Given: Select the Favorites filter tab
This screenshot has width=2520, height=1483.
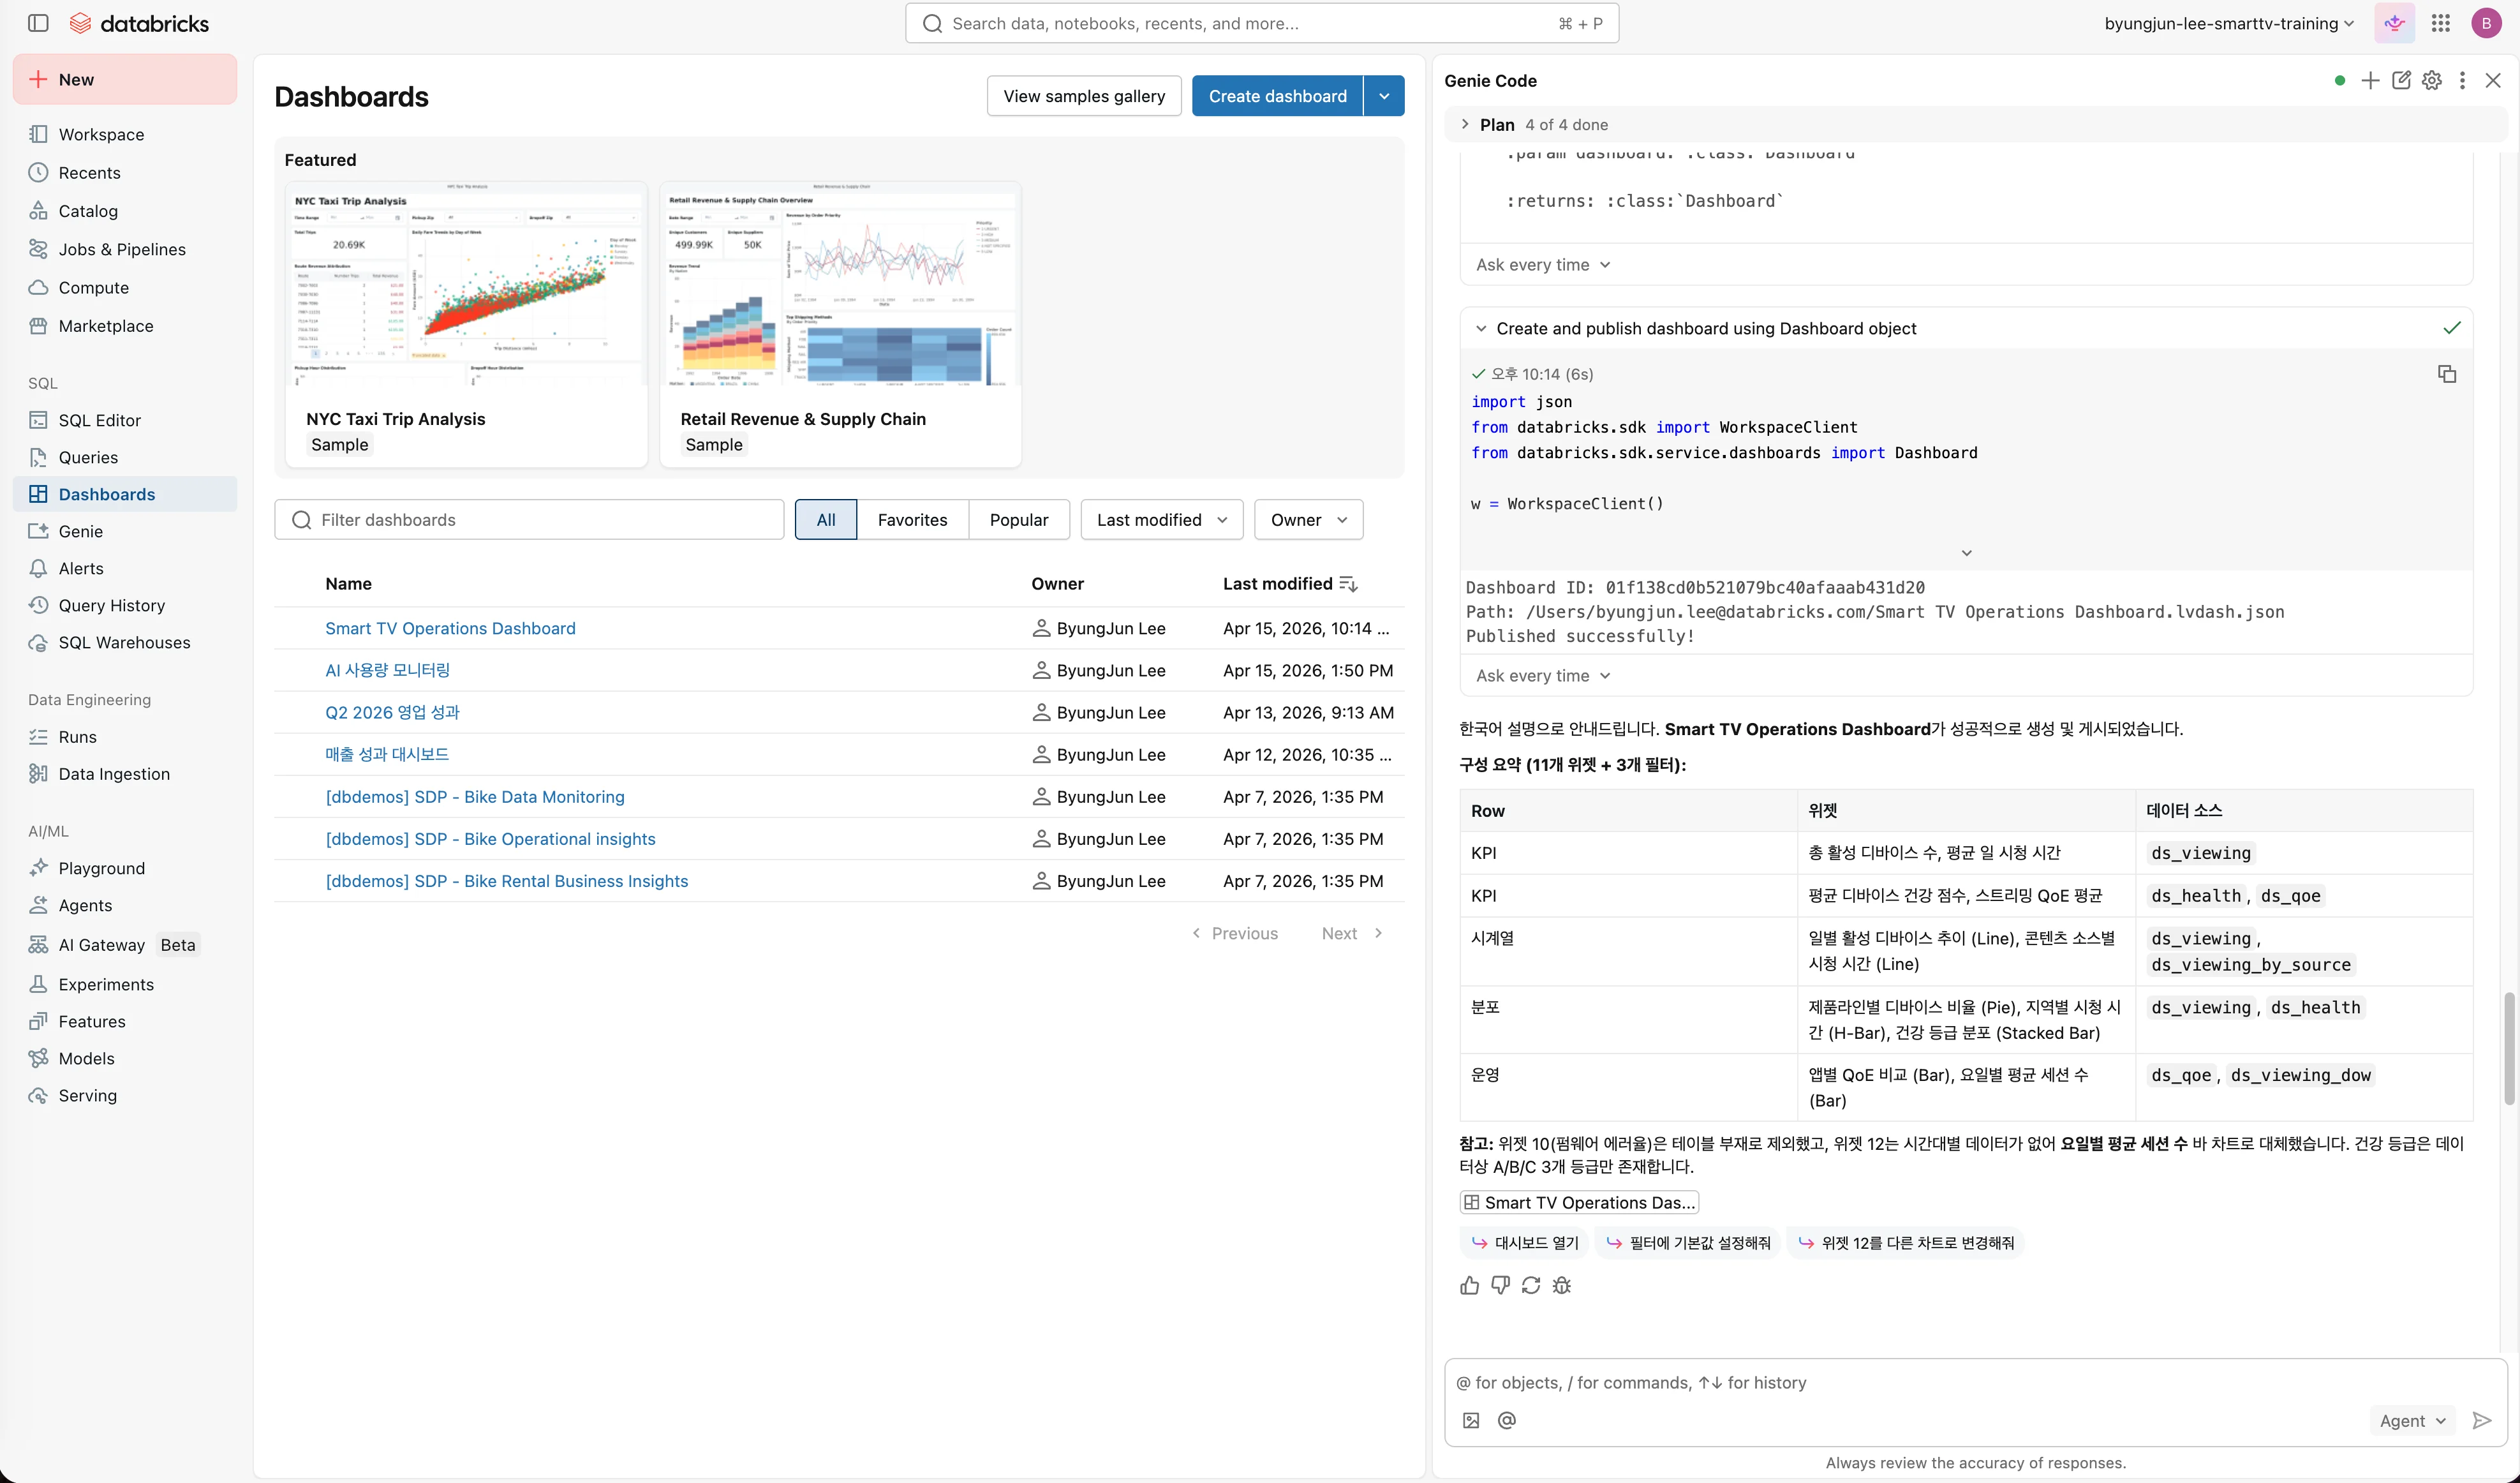Looking at the screenshot, I should coord(912,520).
